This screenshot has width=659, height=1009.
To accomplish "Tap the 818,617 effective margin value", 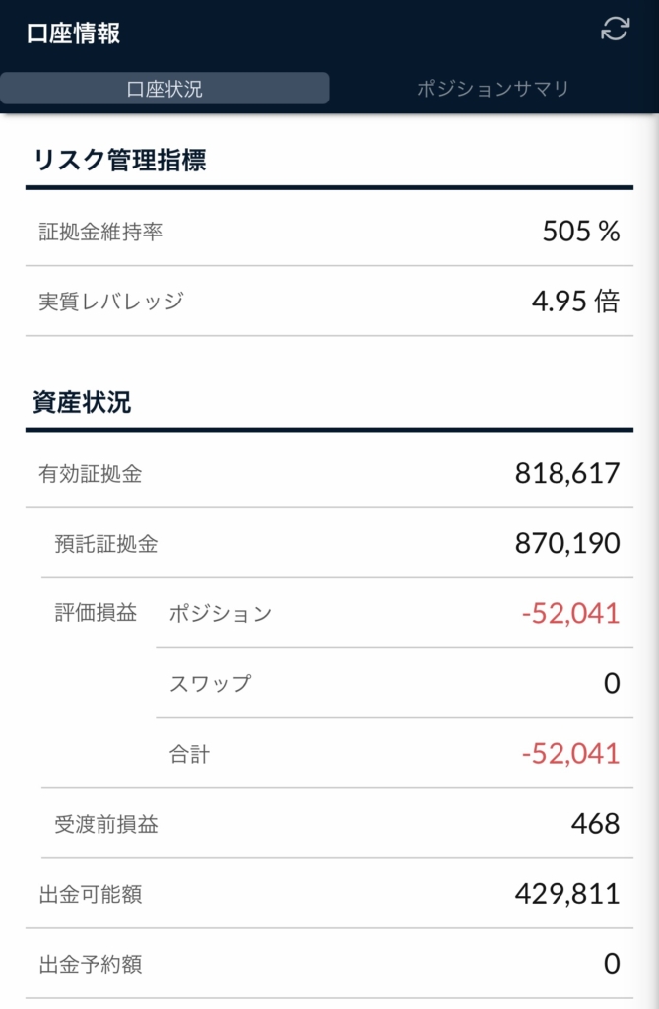I will tap(567, 474).
